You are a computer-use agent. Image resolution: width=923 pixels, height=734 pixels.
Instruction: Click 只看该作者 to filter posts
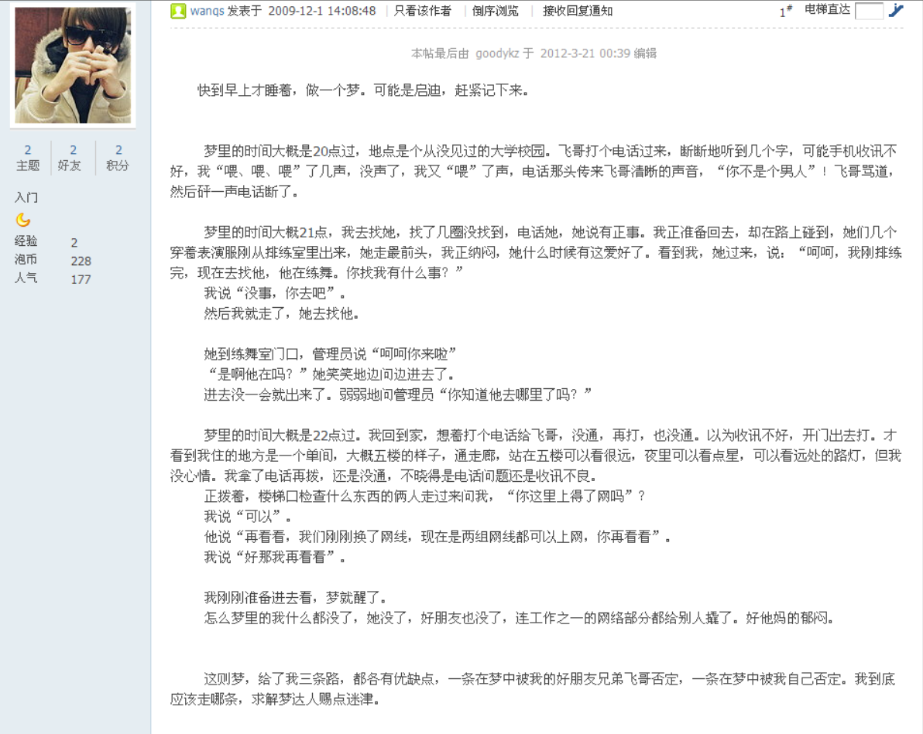422,11
